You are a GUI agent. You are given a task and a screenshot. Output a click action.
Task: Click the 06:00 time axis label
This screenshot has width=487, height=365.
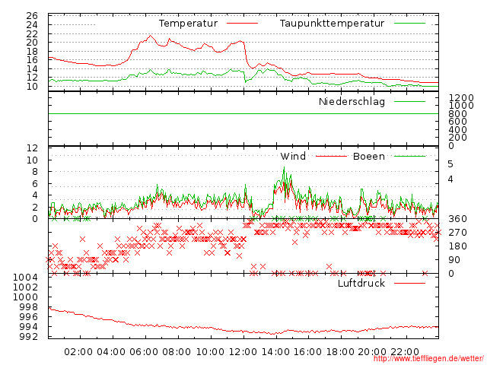[x=144, y=352]
